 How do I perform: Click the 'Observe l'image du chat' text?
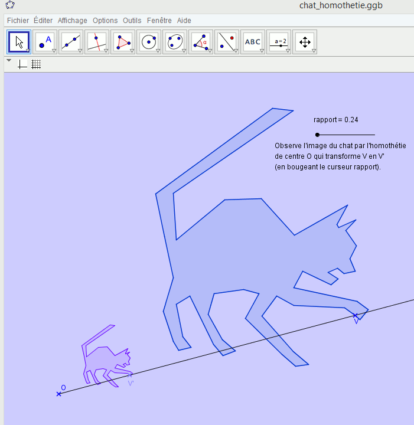pyautogui.click(x=340, y=146)
